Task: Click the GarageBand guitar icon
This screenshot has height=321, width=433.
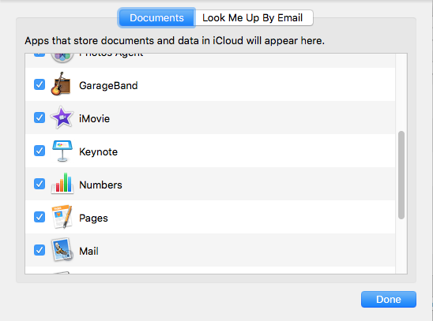Action: 61,84
